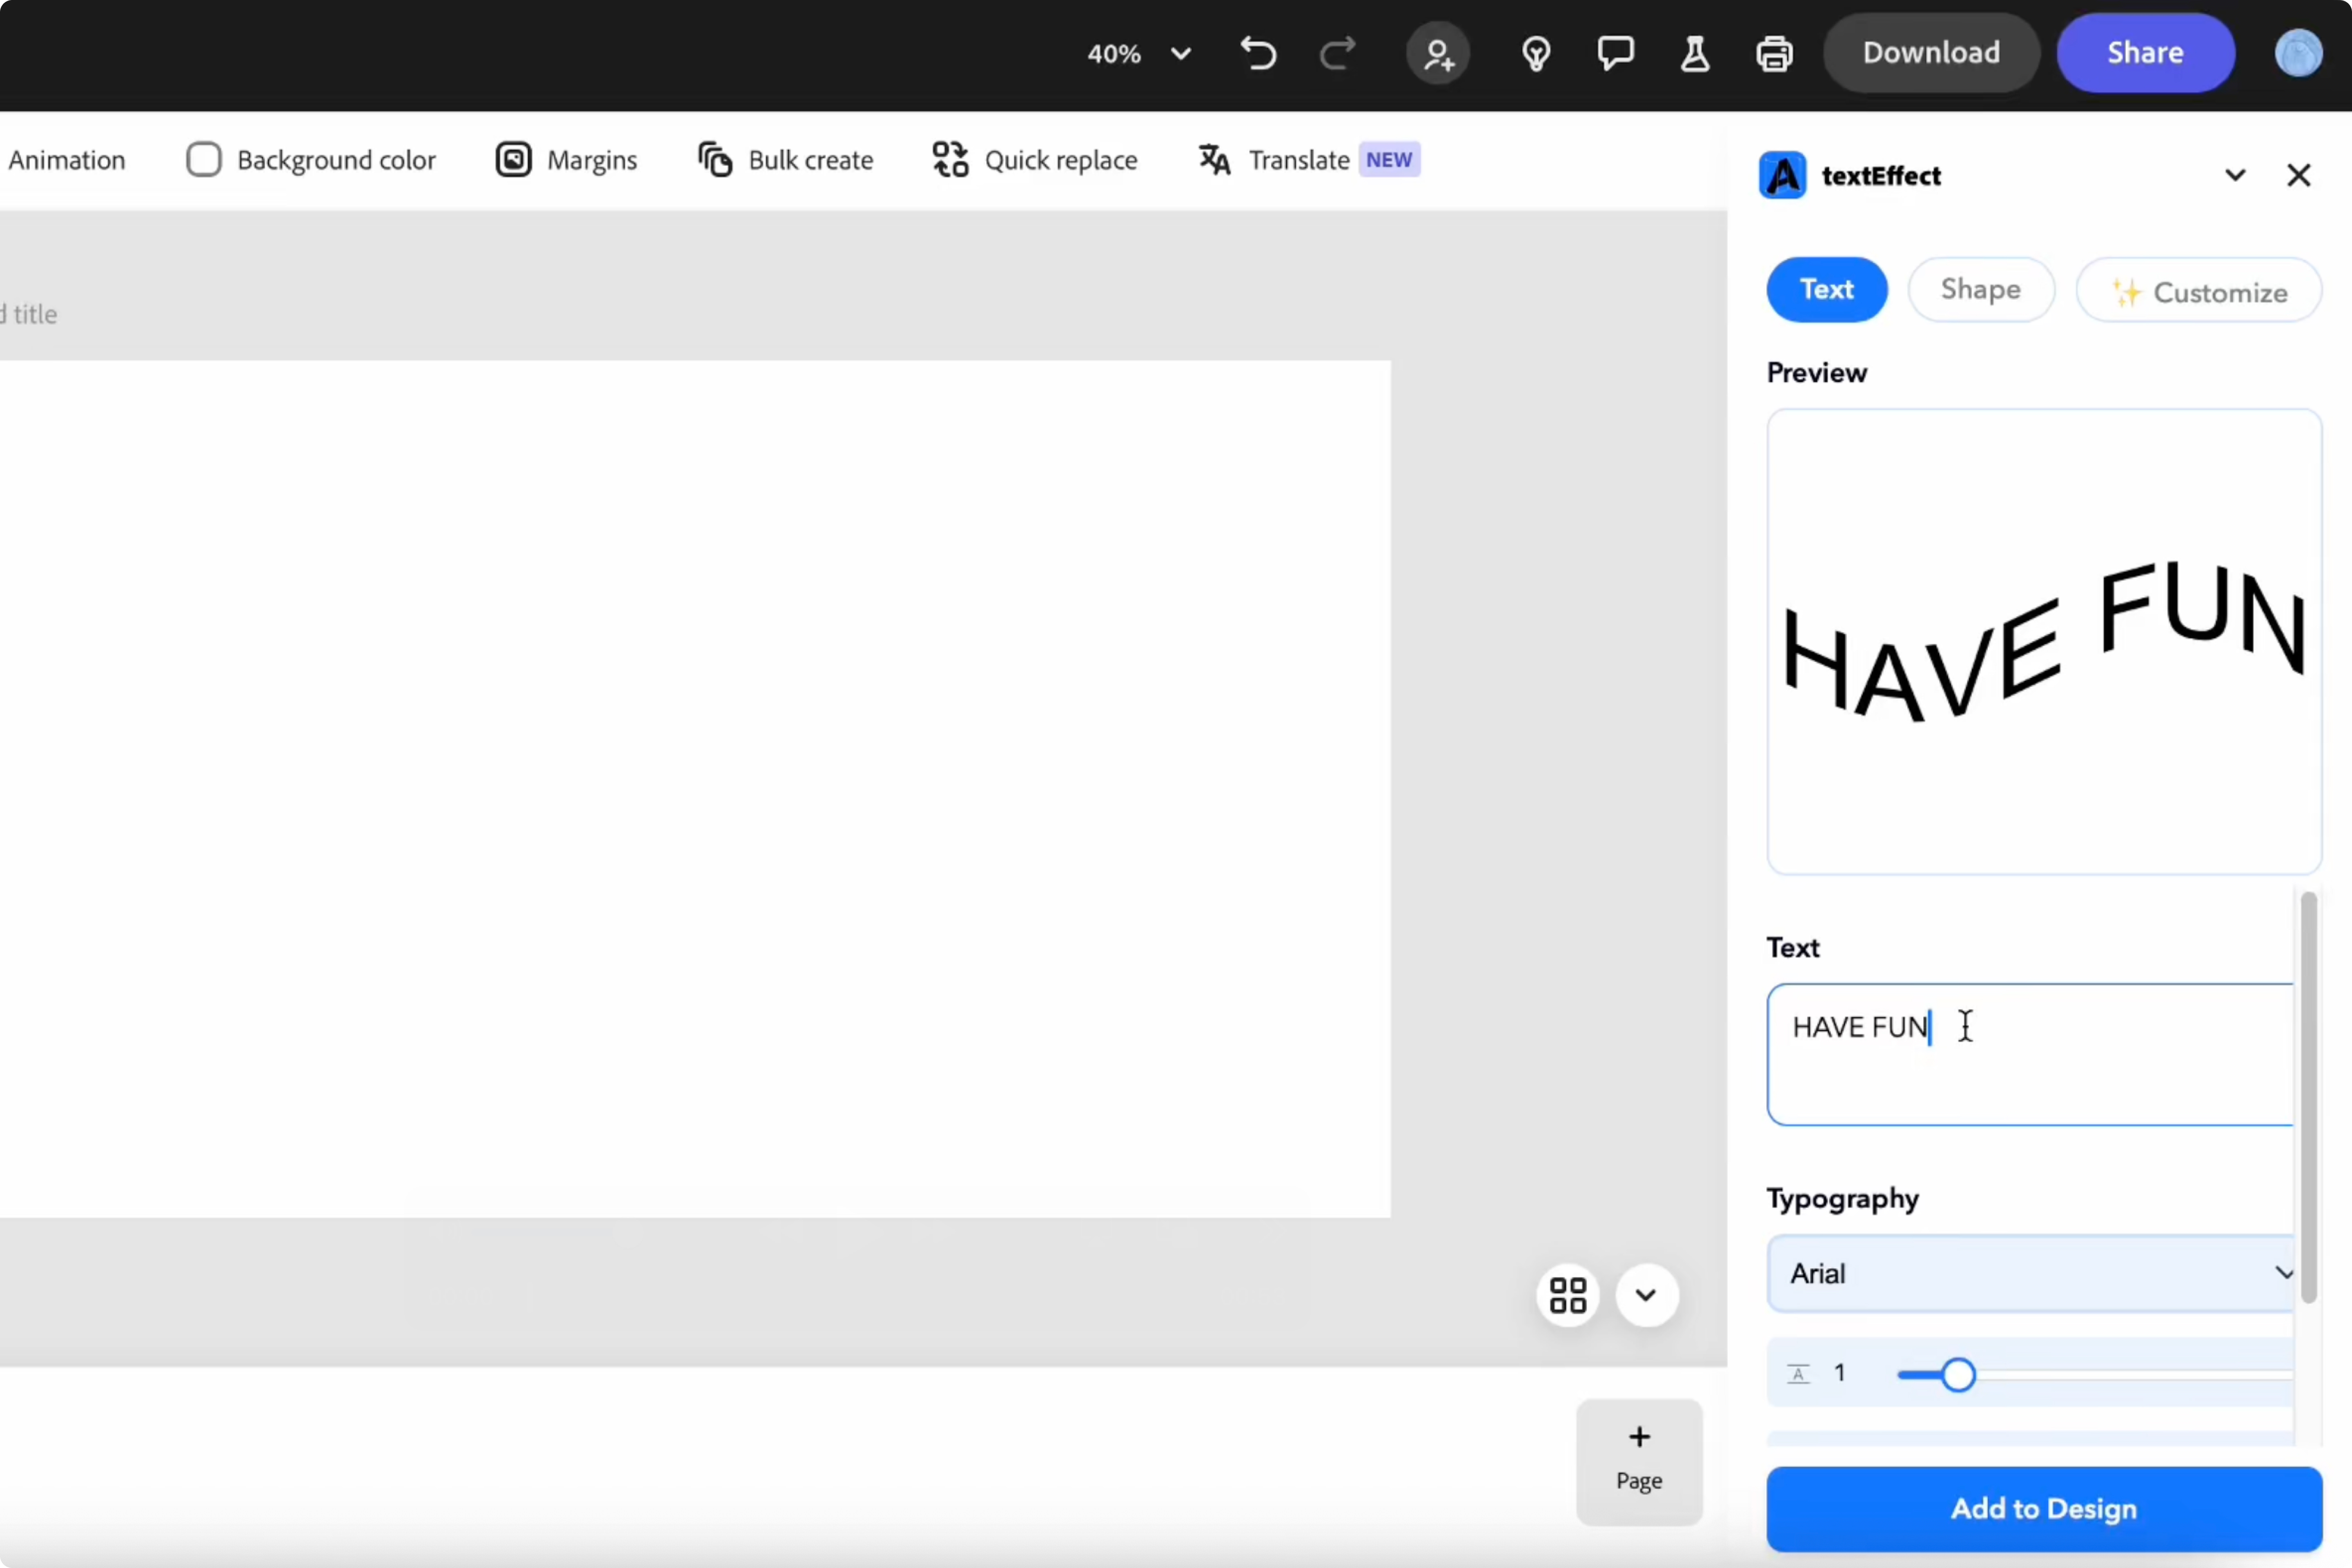Click the Translate tool icon
Viewport: 2352px width, 1568px height.
1214,160
